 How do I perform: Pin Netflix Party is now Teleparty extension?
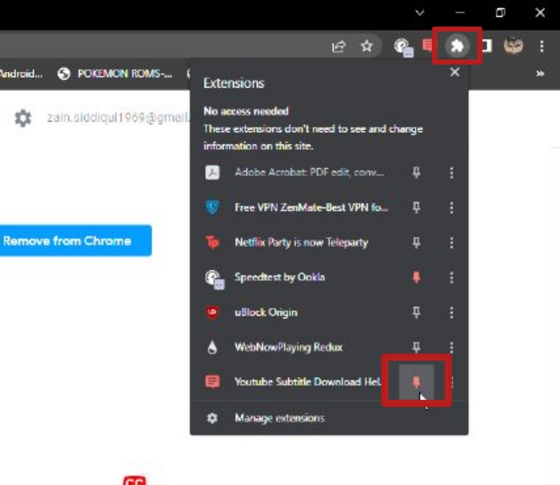pyautogui.click(x=416, y=242)
